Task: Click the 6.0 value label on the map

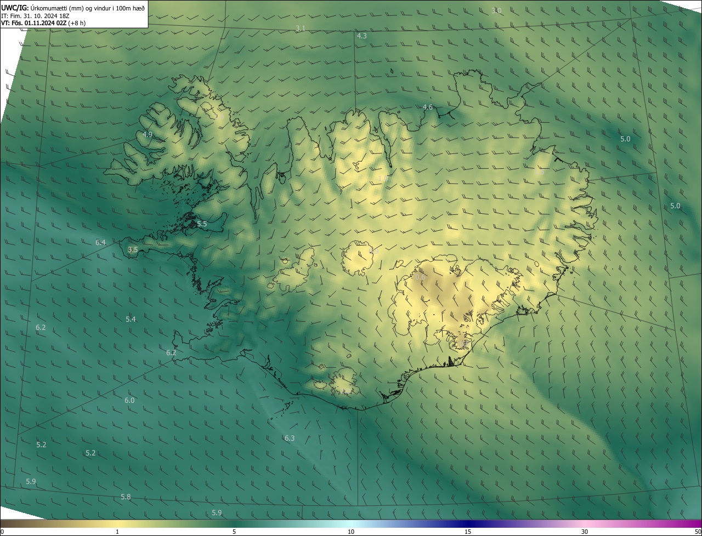Action: click(x=129, y=400)
